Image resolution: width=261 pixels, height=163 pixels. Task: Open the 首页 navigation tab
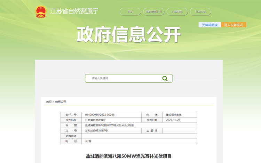(x=130, y=11)
